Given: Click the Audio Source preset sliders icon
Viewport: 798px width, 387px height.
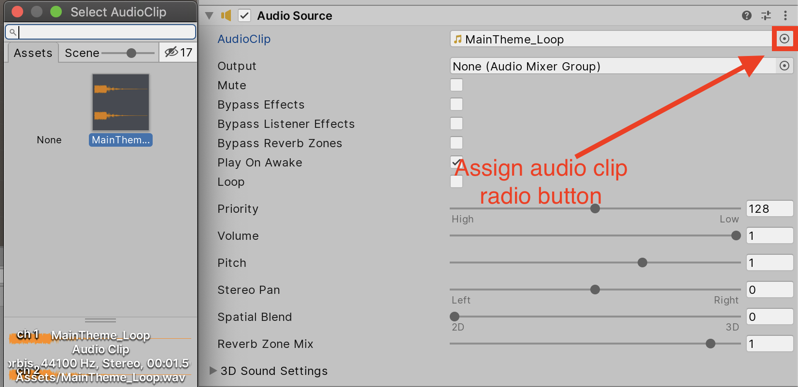Looking at the screenshot, I should click(766, 15).
